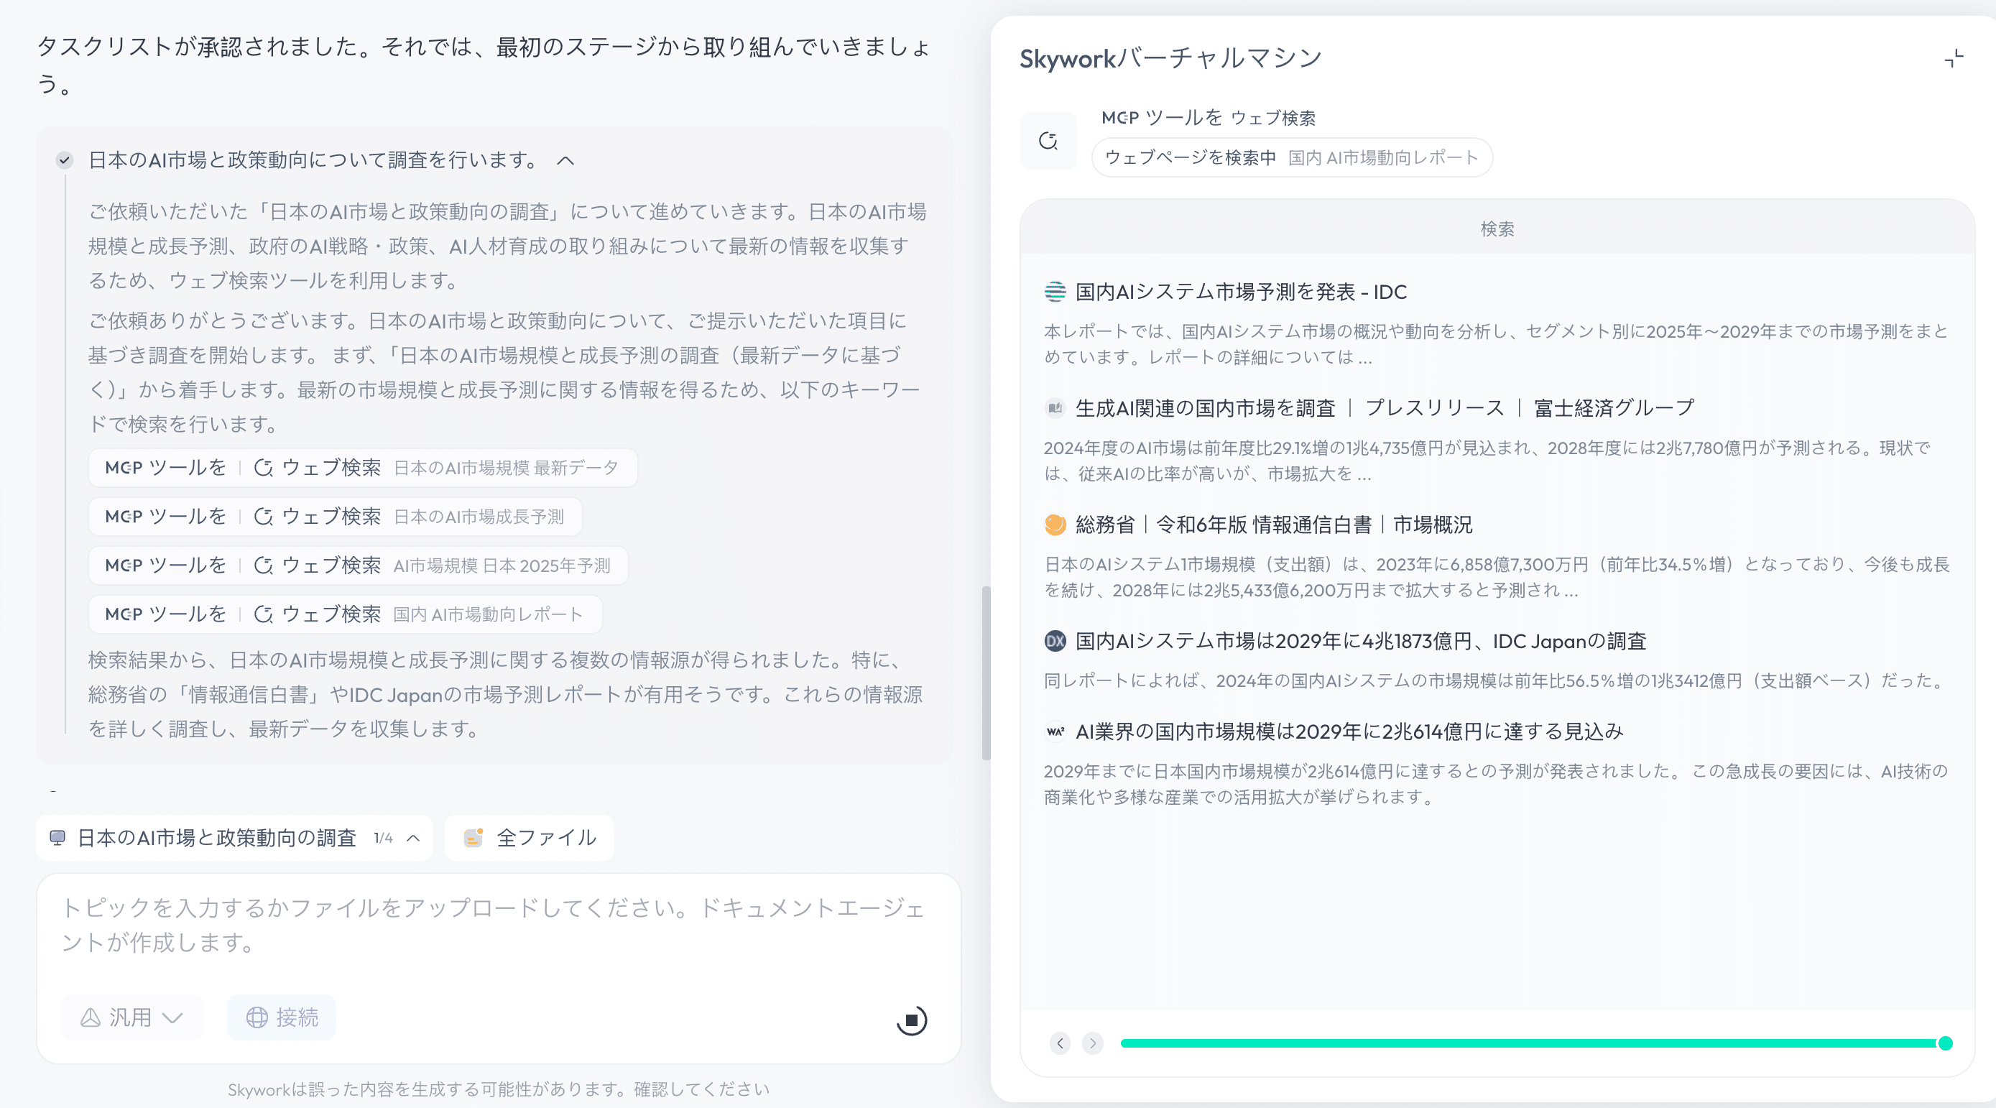Image resolution: width=1996 pixels, height=1108 pixels.
Task: Toggle the 接続 web connection button
Action: 281,1017
